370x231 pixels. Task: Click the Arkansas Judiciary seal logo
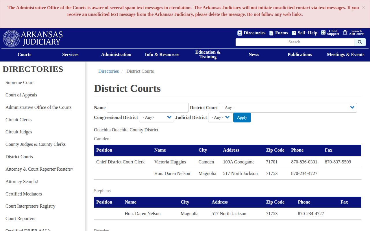pos(12,38)
